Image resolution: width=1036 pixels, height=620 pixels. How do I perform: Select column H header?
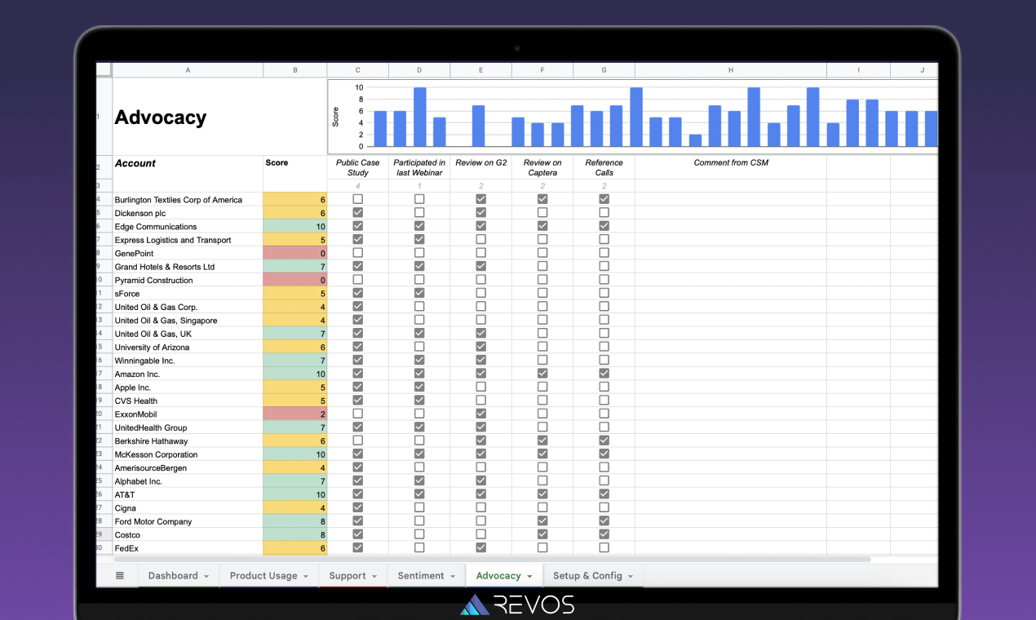[731, 70]
